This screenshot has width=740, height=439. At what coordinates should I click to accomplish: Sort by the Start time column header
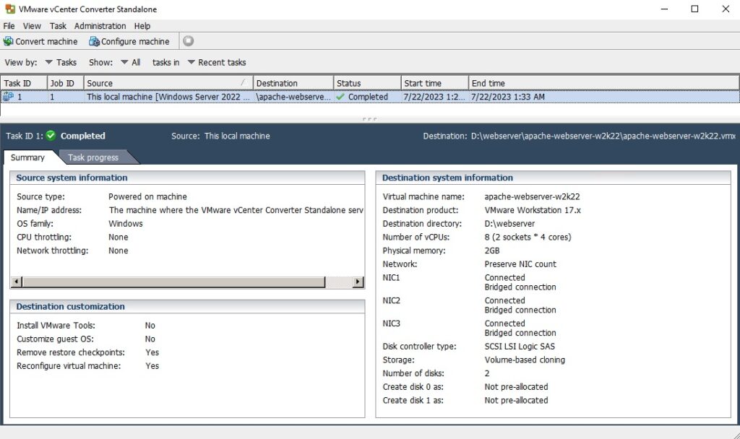click(434, 83)
